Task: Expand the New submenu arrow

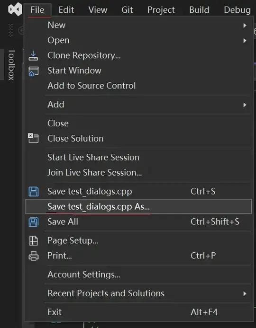Action: 245,25
